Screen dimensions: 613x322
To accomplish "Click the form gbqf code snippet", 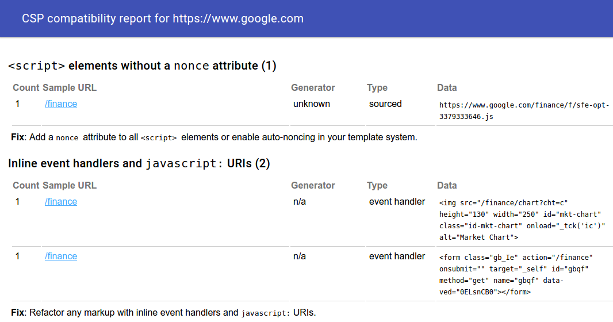I will click(x=515, y=274).
